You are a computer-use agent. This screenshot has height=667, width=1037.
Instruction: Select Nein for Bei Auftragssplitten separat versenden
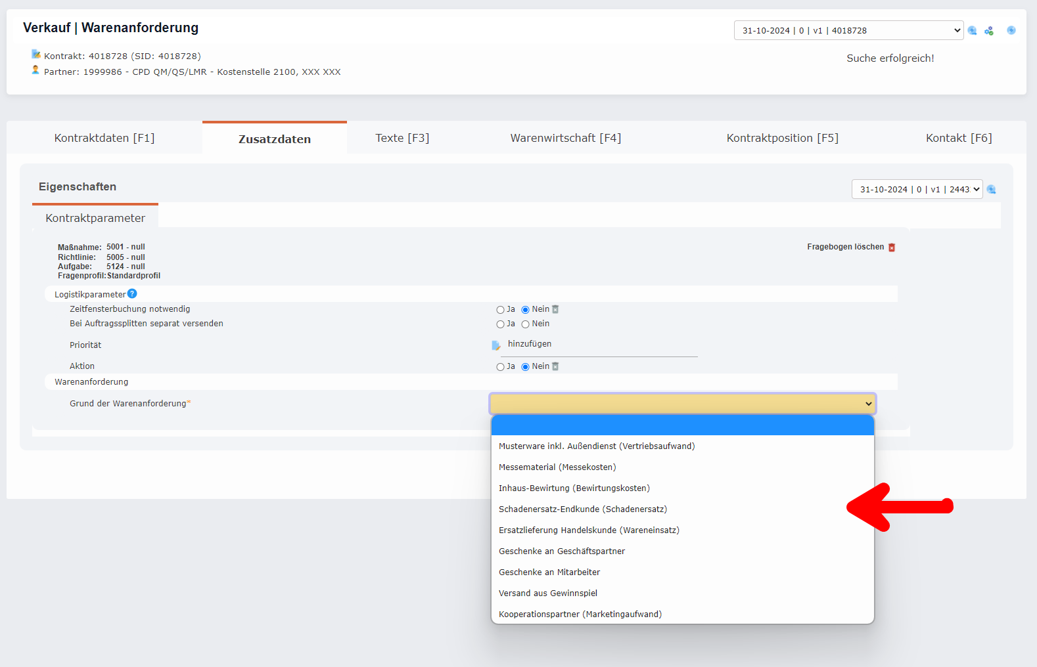click(526, 324)
